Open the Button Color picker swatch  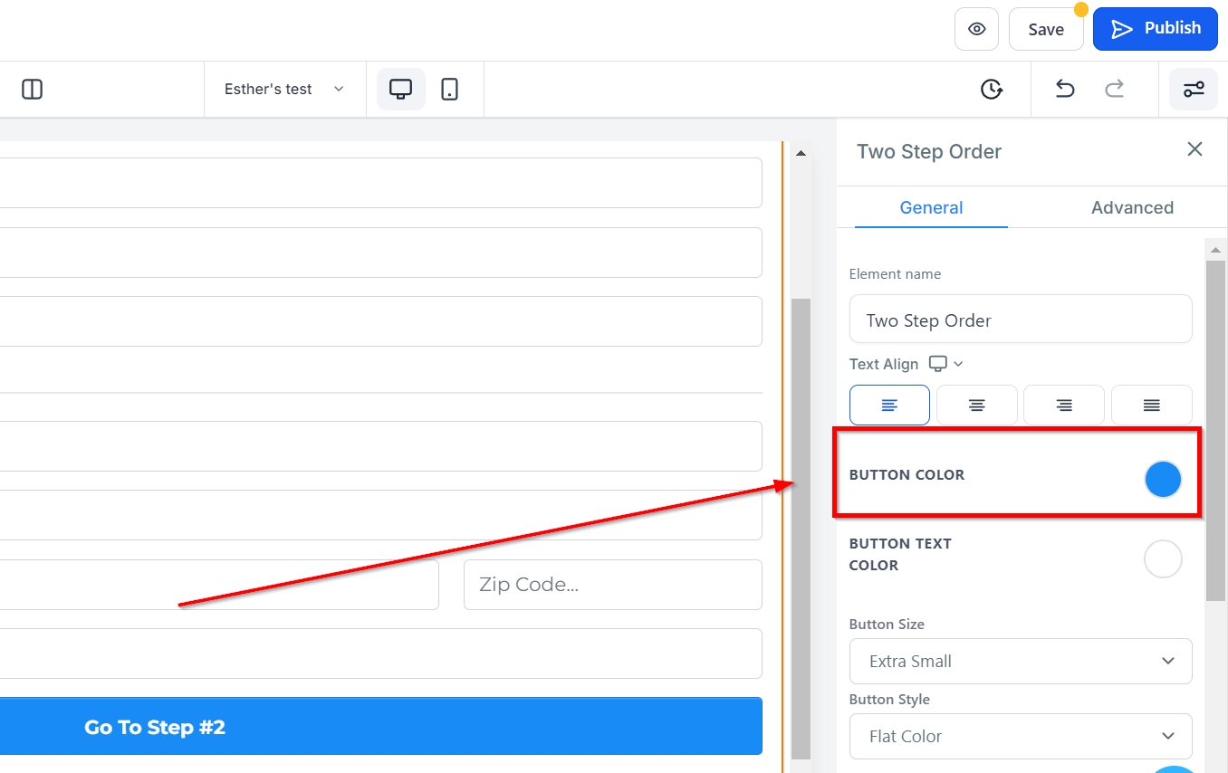coord(1163,480)
